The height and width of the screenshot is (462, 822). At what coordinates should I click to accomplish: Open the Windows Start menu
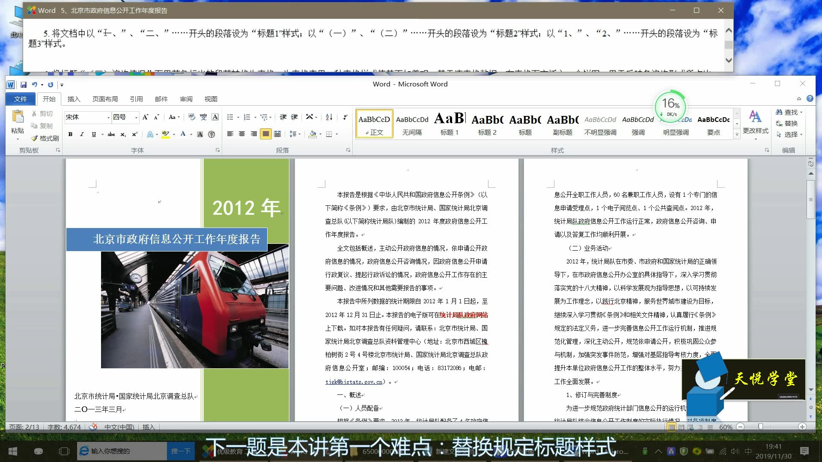pyautogui.click(x=13, y=451)
